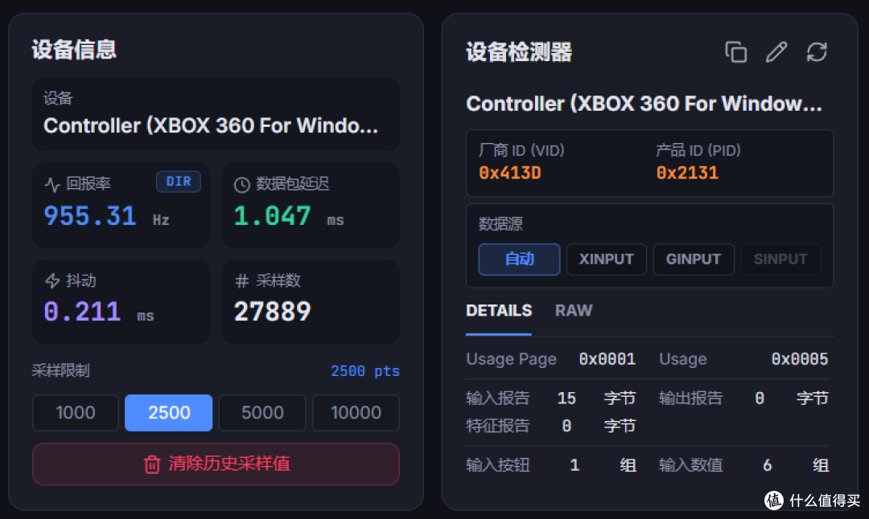Click the 采样限制 label
Image resolution: width=869 pixels, height=519 pixels.
click(60, 370)
